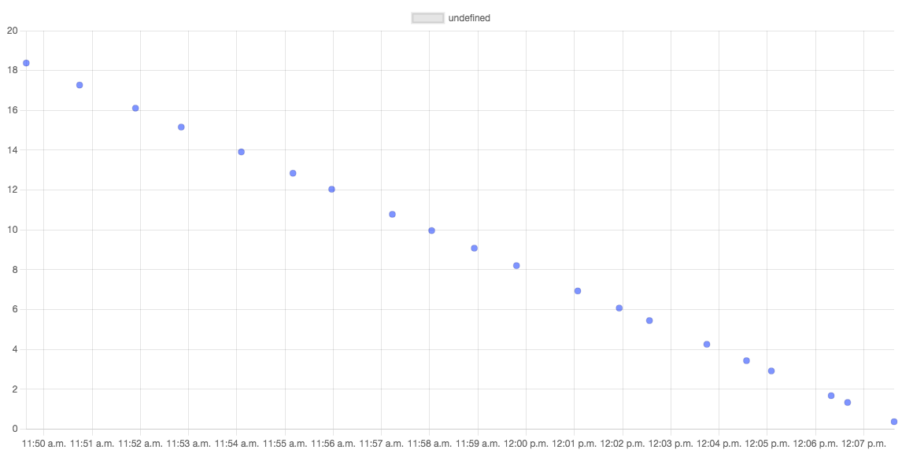The width and height of the screenshot is (902, 461).
Task: Click the 20 label on the y-axis
Action: [11, 31]
